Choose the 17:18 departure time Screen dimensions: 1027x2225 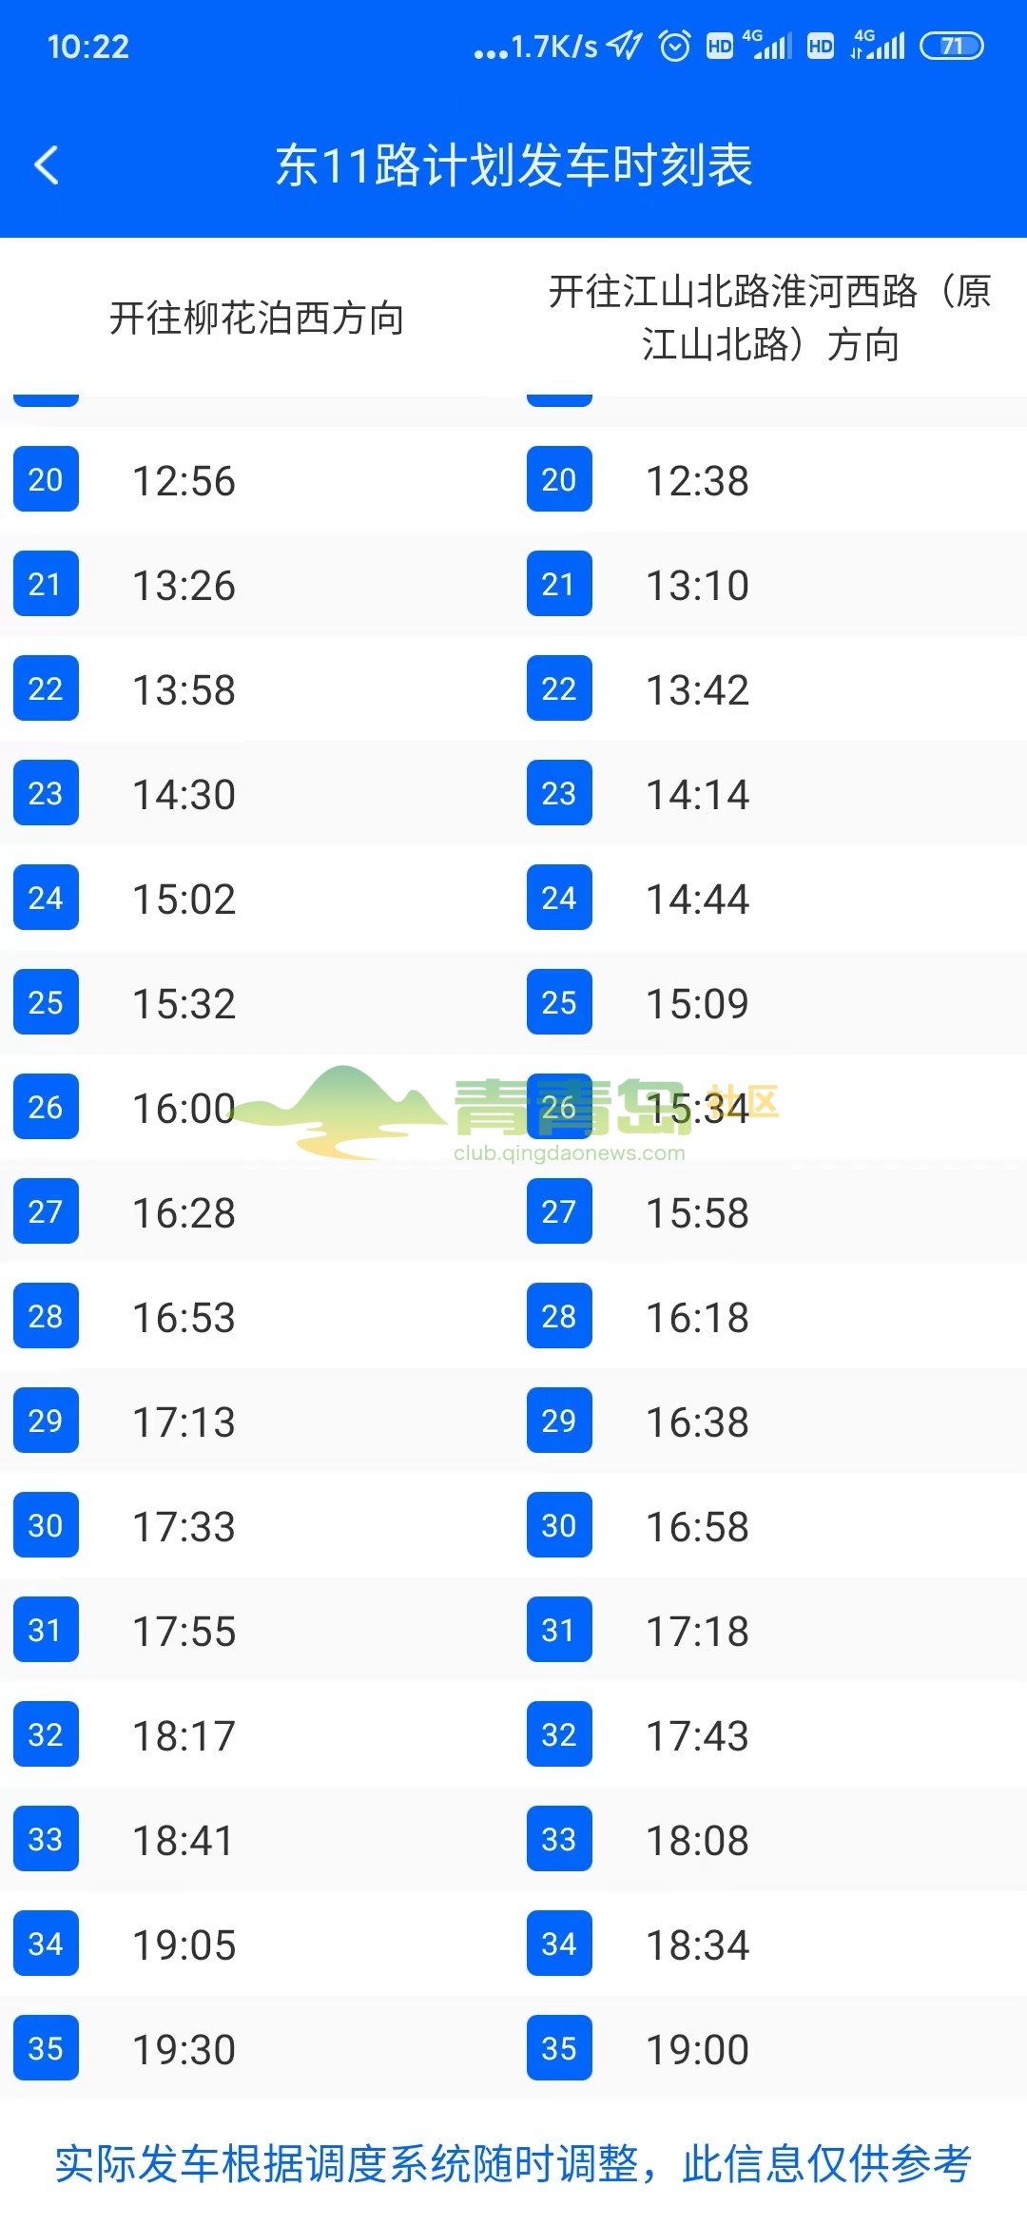[697, 1632]
